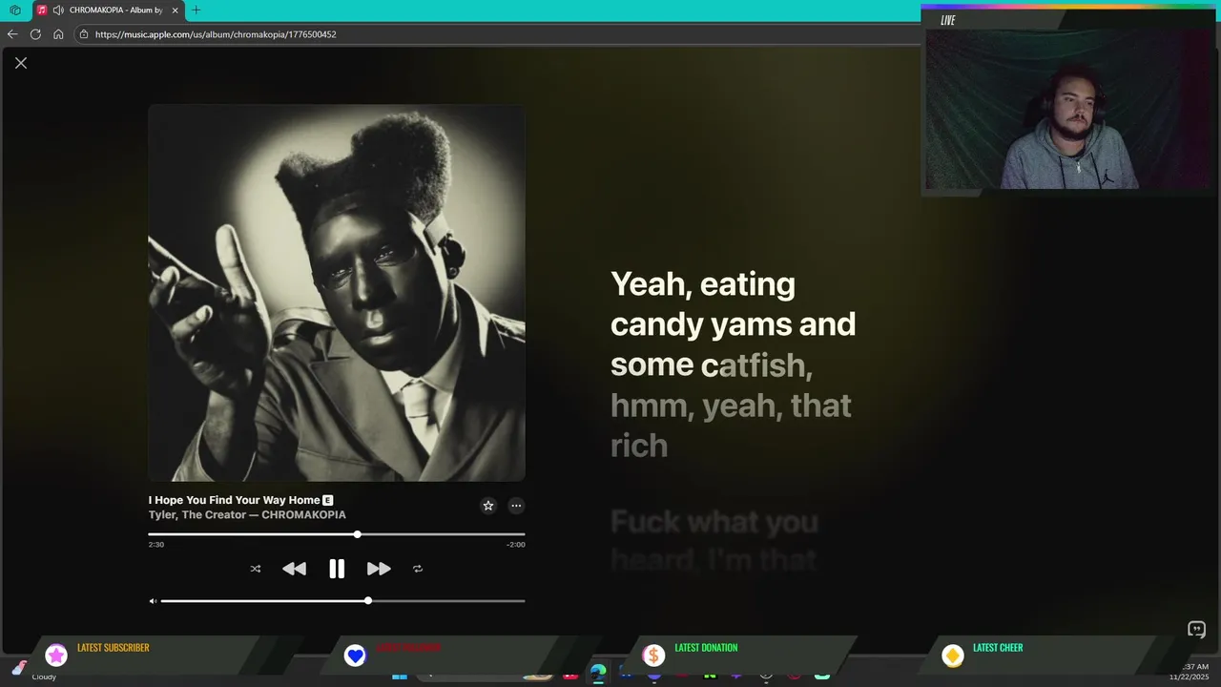Screen dimensions: 1221x687
Task: Click song title I Hope You Find Your Way Home
Action: [235, 500]
